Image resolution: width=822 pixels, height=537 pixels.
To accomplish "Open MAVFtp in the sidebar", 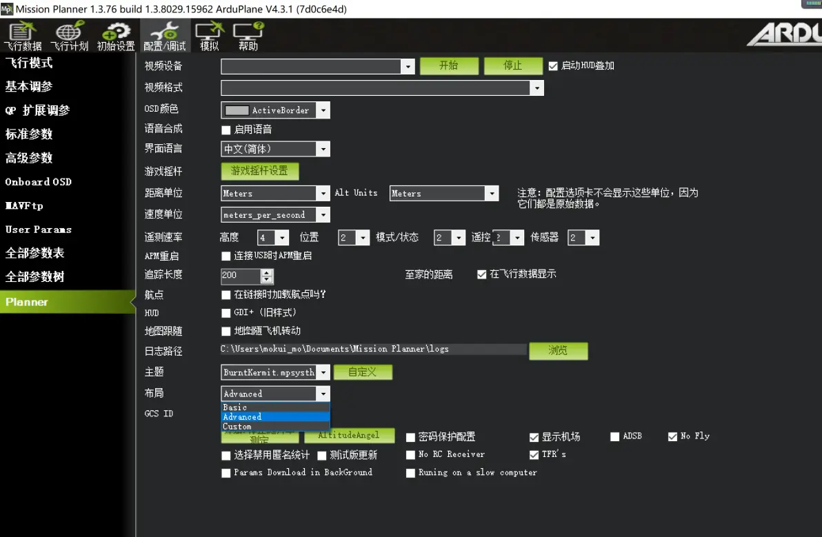I will 24,205.
